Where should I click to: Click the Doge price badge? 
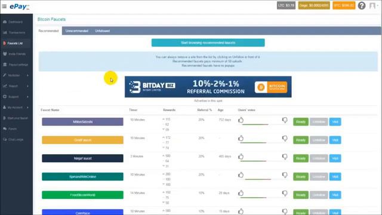(314, 5)
